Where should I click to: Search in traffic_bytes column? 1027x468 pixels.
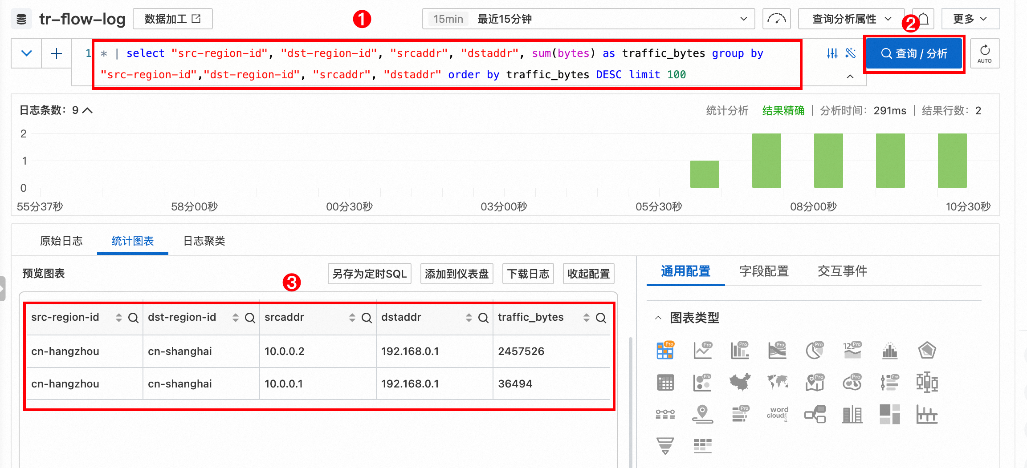coord(601,318)
